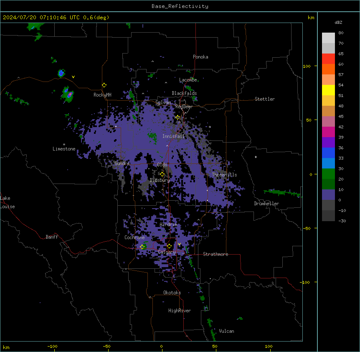Click the -50 km tick on right axis
Viewport: 360px width, 352px height.
coord(307,228)
